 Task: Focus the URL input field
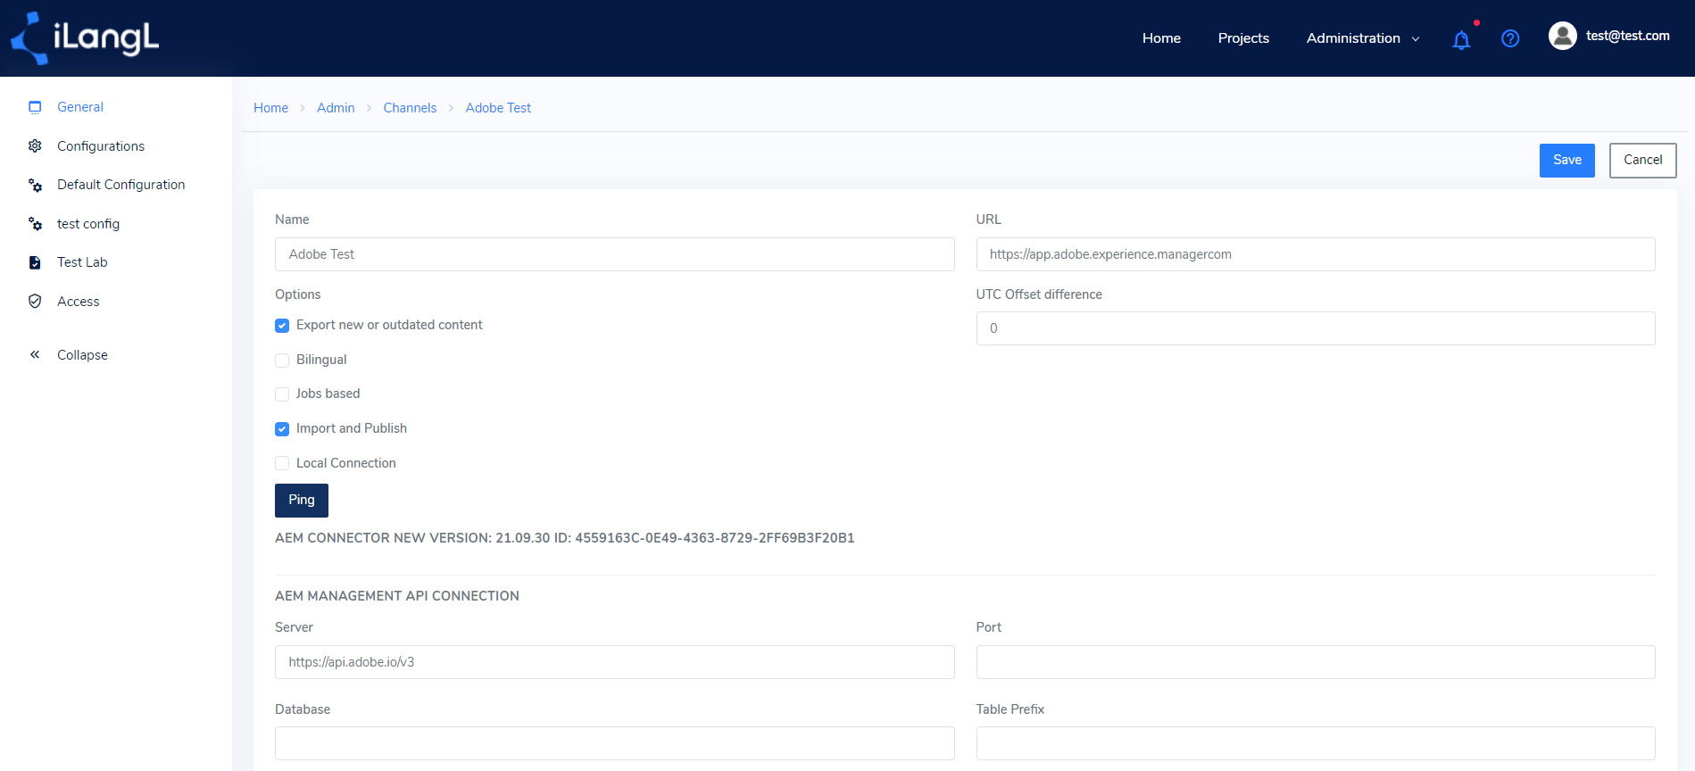(x=1316, y=254)
